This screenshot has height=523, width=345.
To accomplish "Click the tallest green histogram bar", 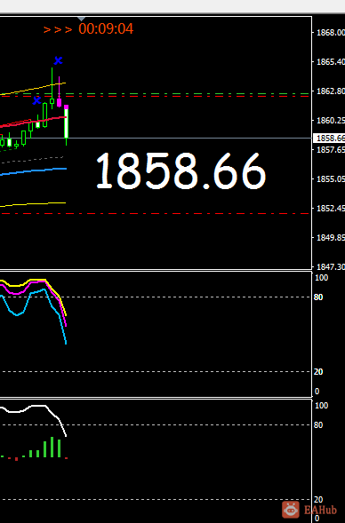I will (x=52, y=447).
